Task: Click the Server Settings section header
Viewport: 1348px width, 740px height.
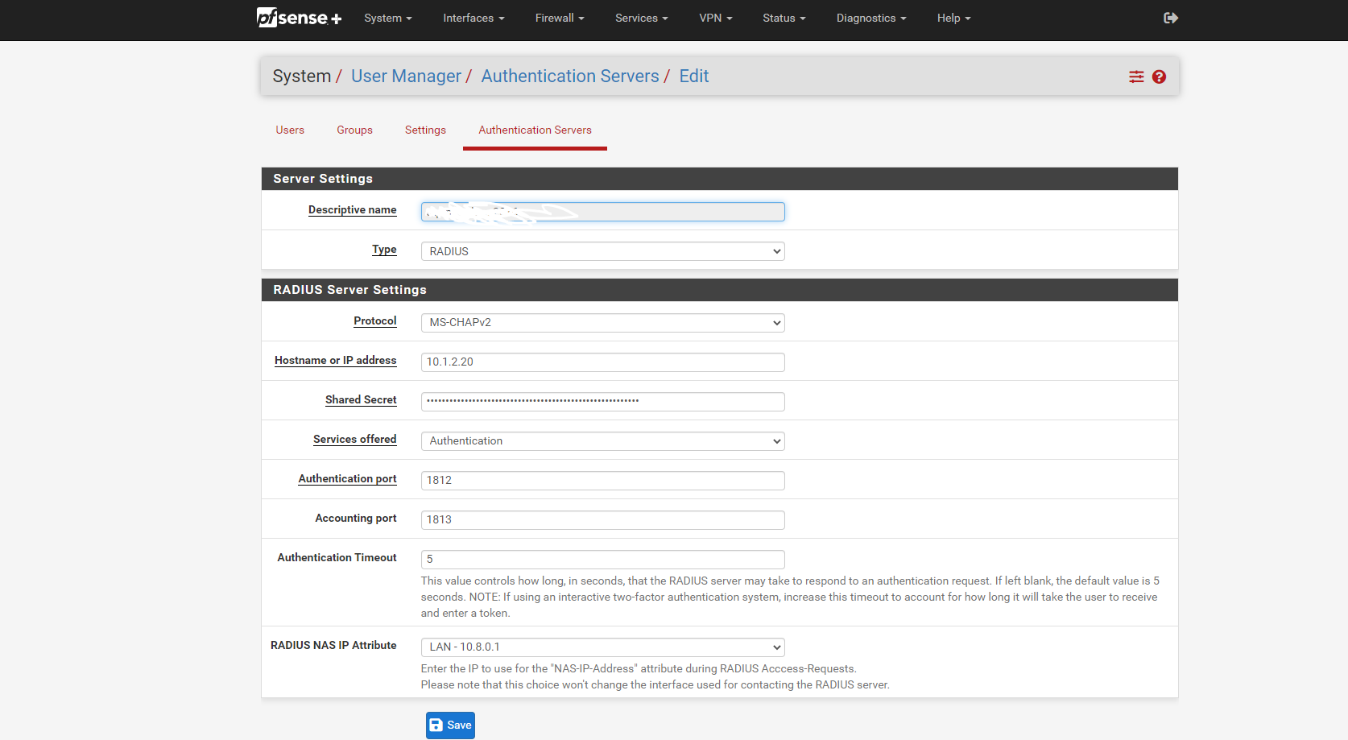Action: 719,179
